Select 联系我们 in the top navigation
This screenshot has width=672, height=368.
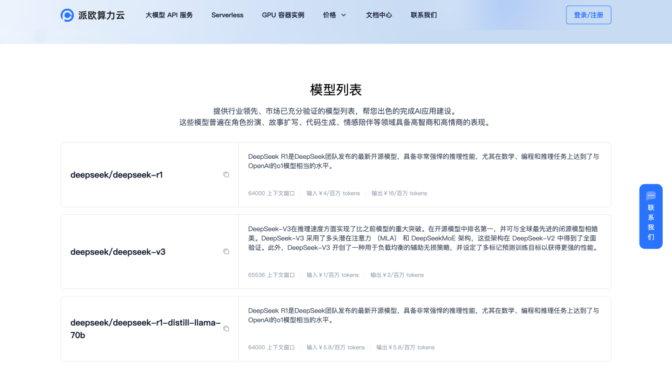pos(424,15)
